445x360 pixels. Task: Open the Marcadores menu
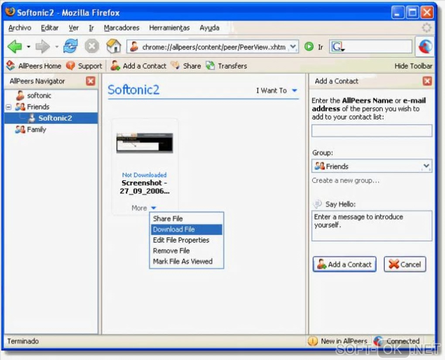pos(121,28)
